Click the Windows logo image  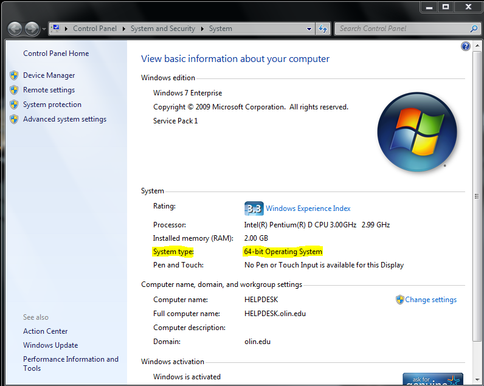point(417,132)
